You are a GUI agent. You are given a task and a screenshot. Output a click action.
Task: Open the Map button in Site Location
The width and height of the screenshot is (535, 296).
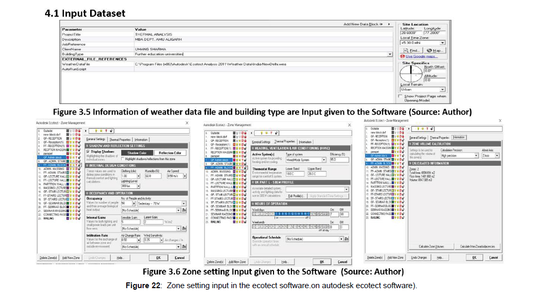click(435, 50)
